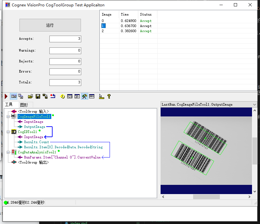Collapse the CogDataAnalysisTool1 tree node
Image resolution: width=260 pixels, height=224 pixels.
tap(8, 152)
